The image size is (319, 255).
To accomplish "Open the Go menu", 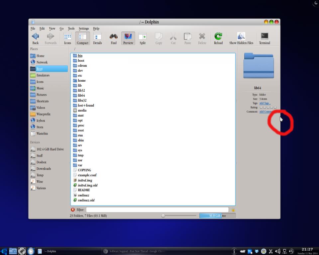I will pyautogui.click(x=61, y=29).
